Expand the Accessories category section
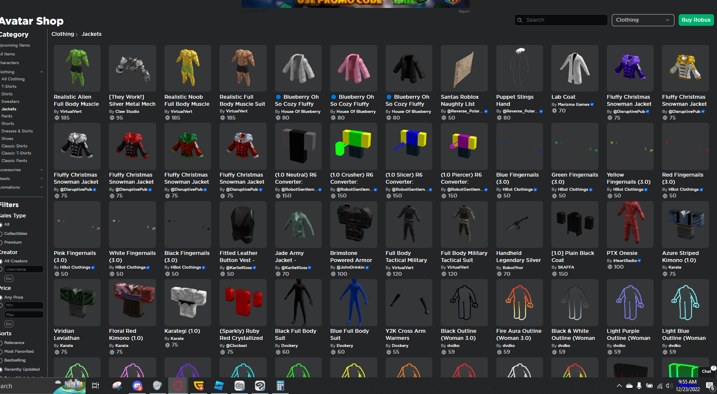 click(x=41, y=170)
